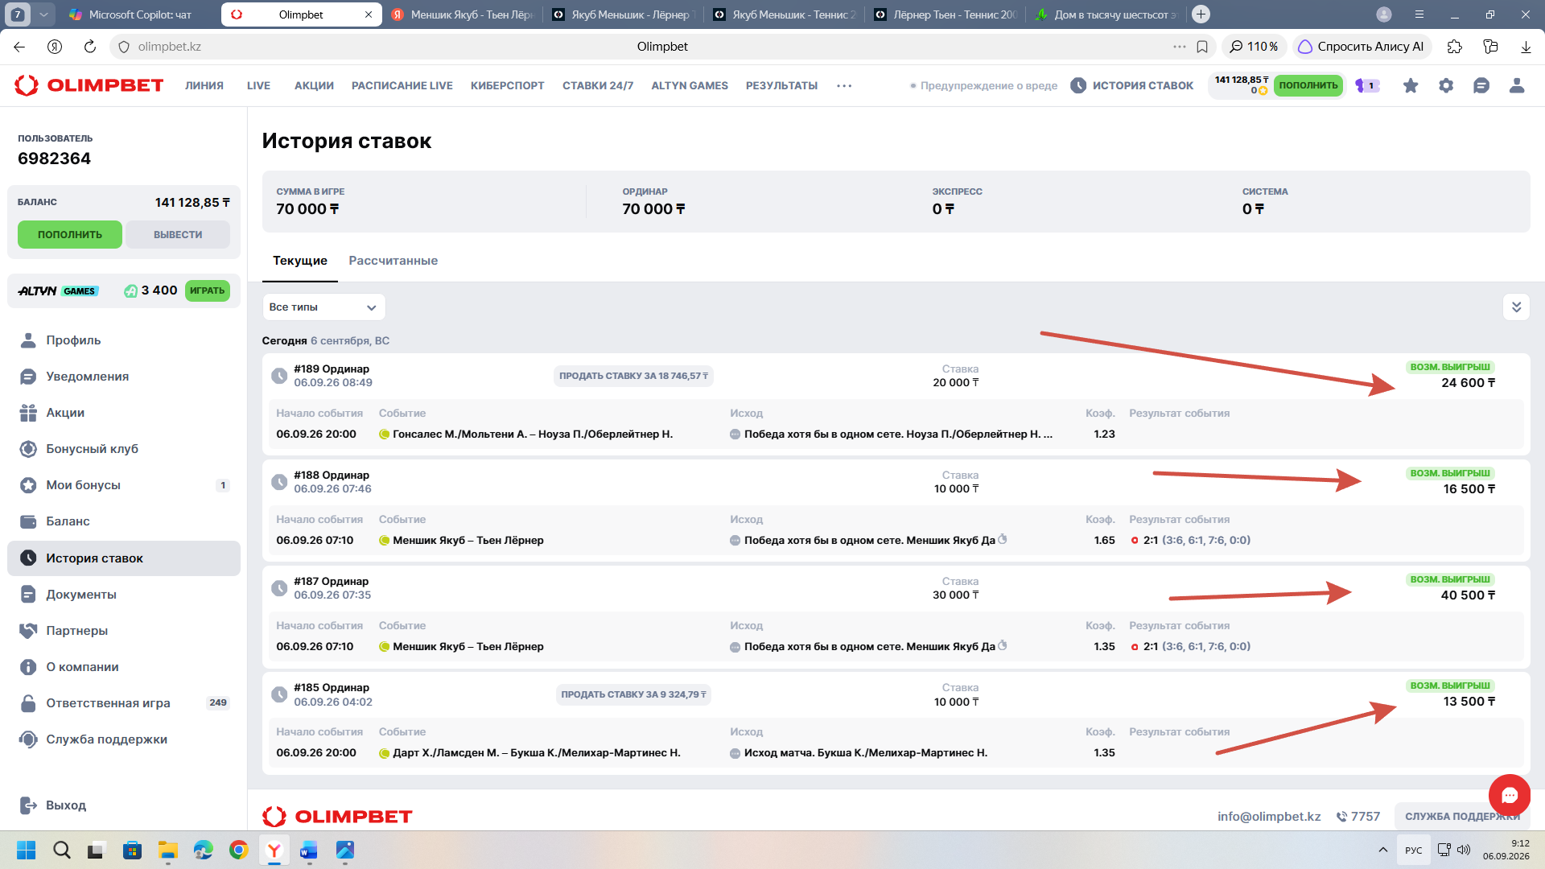Click the purple bonus badge icon
1545x869 pixels.
point(1367,85)
